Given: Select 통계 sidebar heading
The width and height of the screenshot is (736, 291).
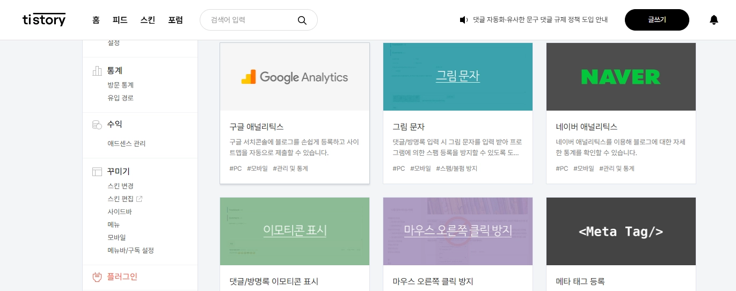Looking at the screenshot, I should click(115, 71).
